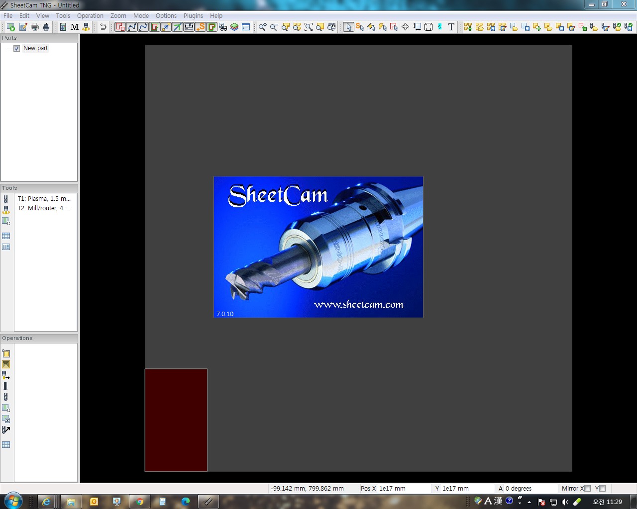Open the Edit menu
The width and height of the screenshot is (637, 509).
24,15
